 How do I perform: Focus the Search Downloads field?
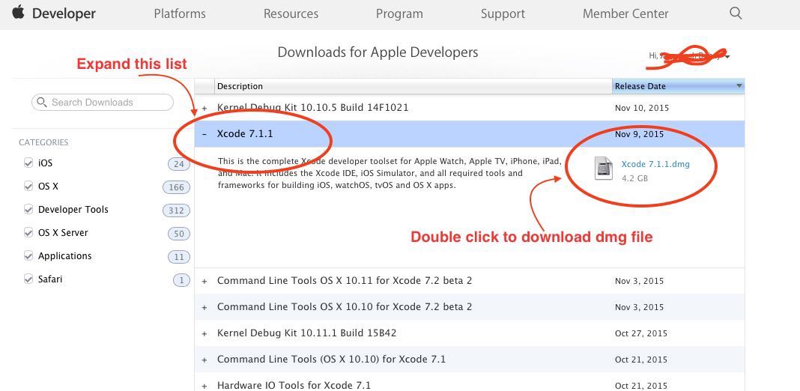(x=103, y=102)
